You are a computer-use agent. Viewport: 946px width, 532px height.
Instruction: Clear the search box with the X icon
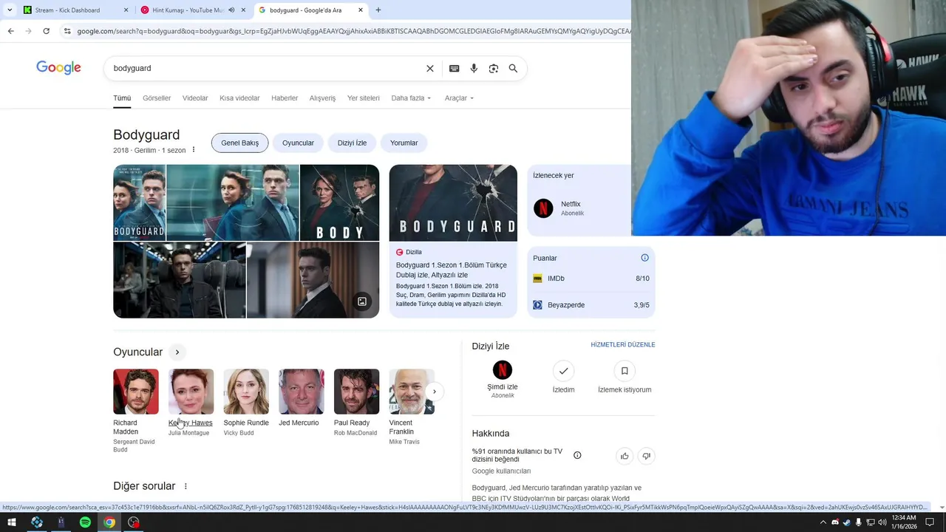(x=430, y=68)
